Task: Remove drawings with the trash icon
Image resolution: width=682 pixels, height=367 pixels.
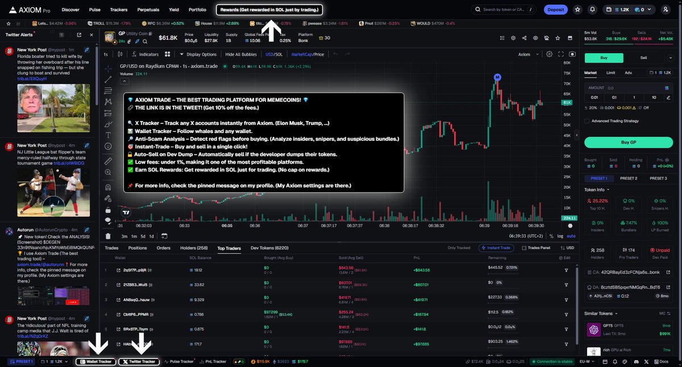Action: tap(109, 236)
